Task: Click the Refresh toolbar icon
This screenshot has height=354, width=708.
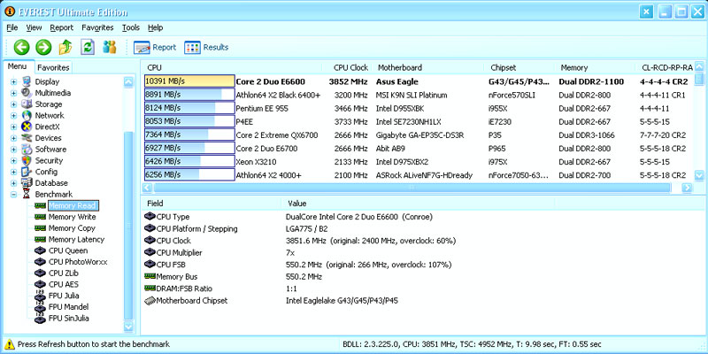Action: [x=87, y=47]
